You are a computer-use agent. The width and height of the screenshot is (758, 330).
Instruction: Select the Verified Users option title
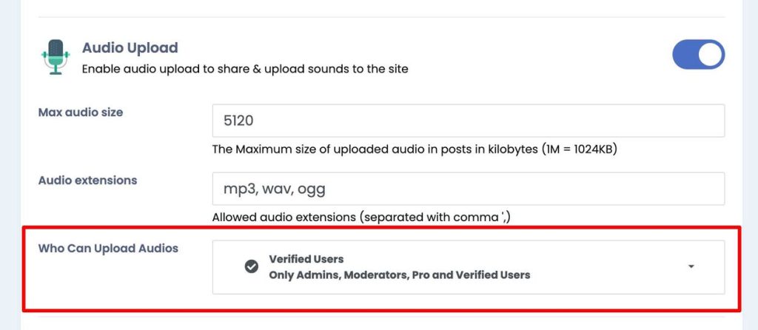(x=306, y=259)
